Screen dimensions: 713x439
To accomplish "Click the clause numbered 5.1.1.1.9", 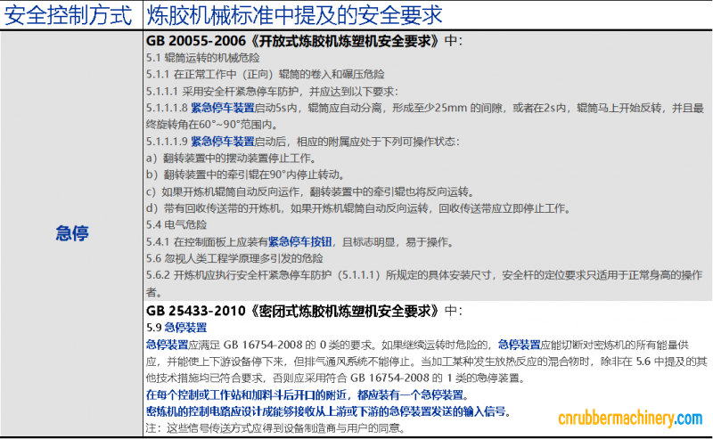I will coord(302,142).
